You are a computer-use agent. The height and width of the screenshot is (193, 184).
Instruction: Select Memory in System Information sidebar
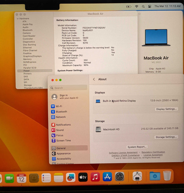28,59
